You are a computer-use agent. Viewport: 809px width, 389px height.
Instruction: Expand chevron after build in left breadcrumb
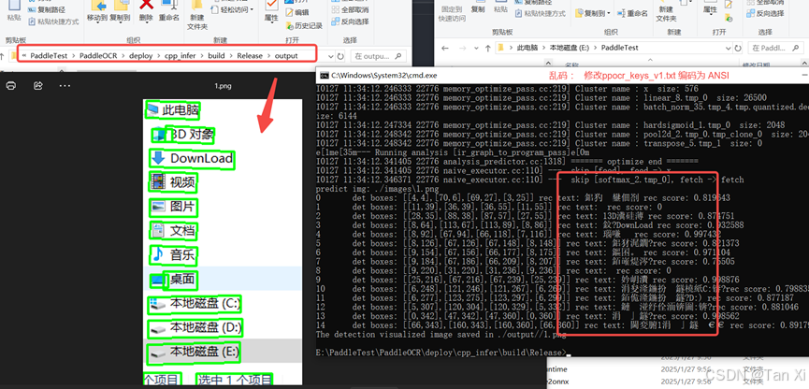(231, 56)
